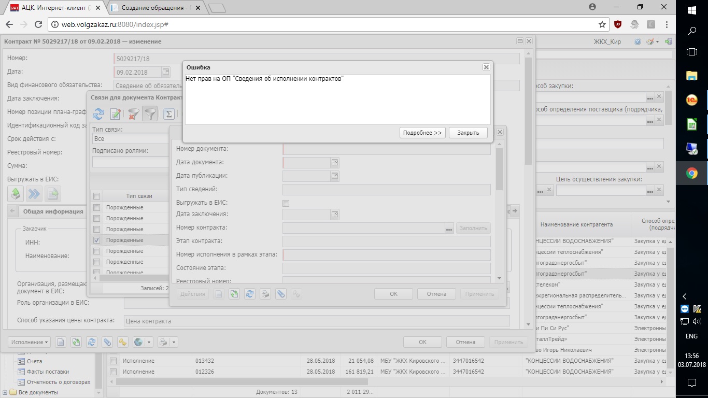The height and width of the screenshot is (398, 708).
Task: Click the edit document icon in Связи toolbar
Action: tap(116, 114)
